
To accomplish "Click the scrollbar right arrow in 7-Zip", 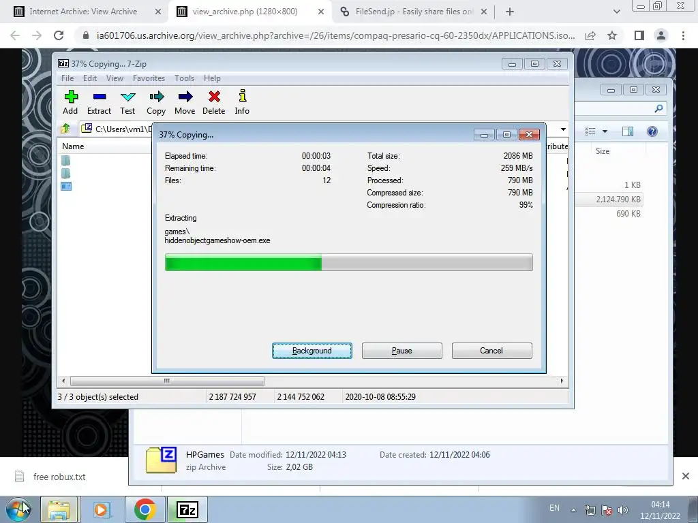I will (x=562, y=381).
